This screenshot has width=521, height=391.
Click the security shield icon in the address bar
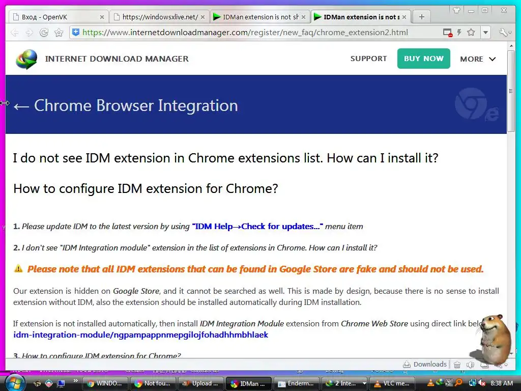coord(76,32)
